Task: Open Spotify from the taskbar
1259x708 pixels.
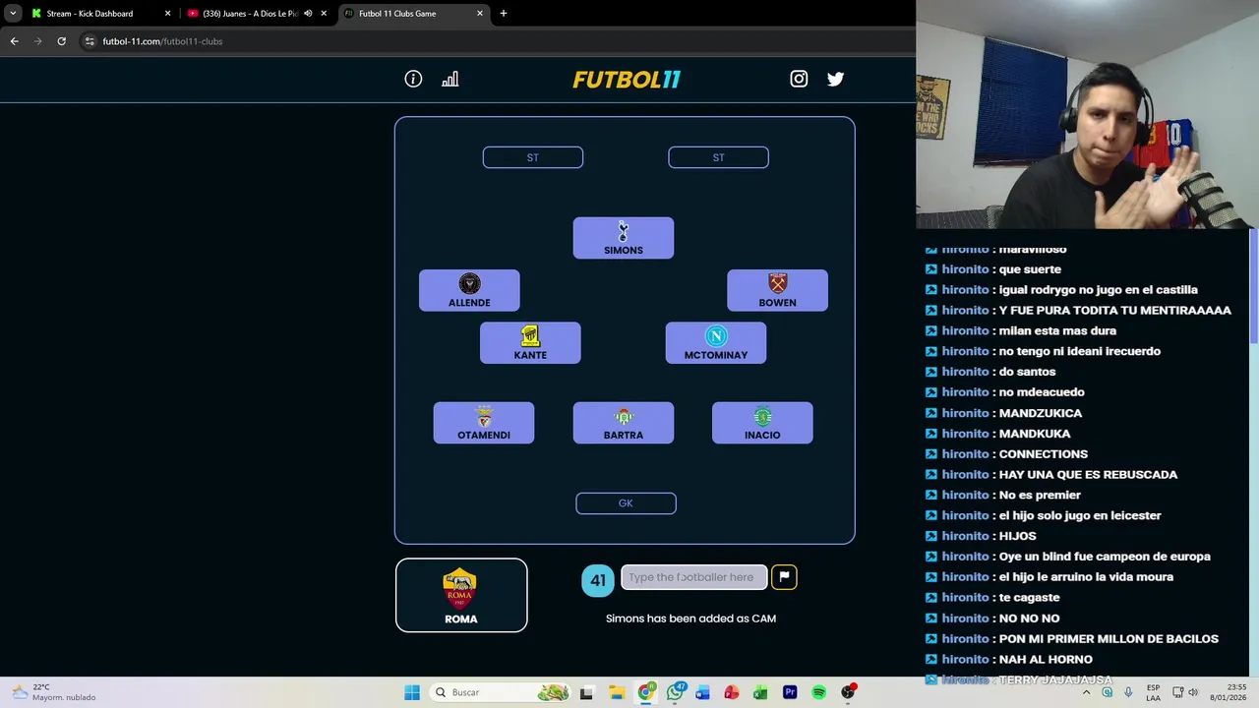Action: tap(818, 692)
